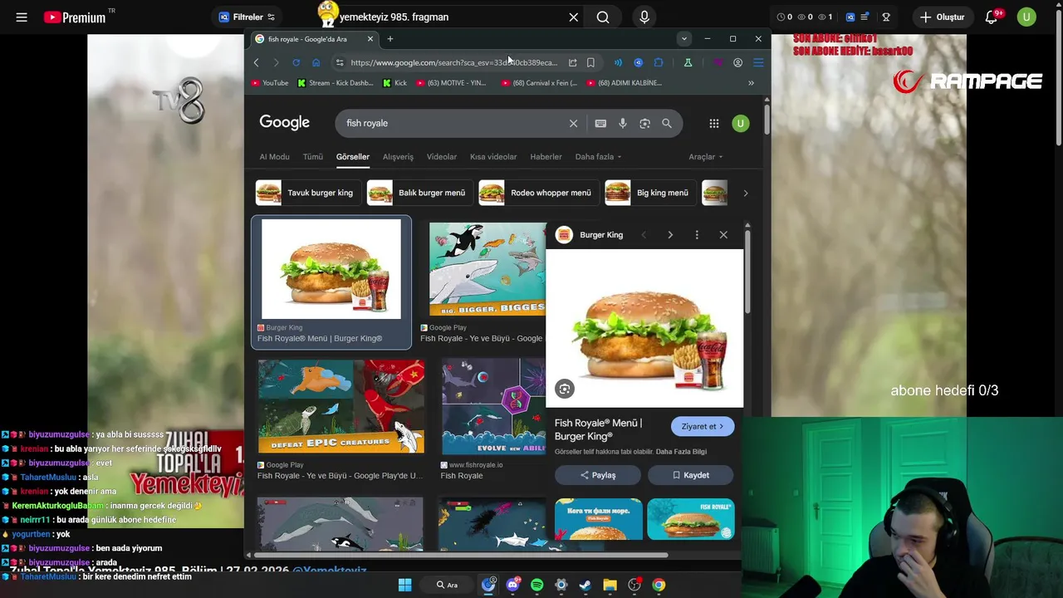The image size is (1063, 598).
Task: Go back in the browser window
Action: pyautogui.click(x=257, y=62)
